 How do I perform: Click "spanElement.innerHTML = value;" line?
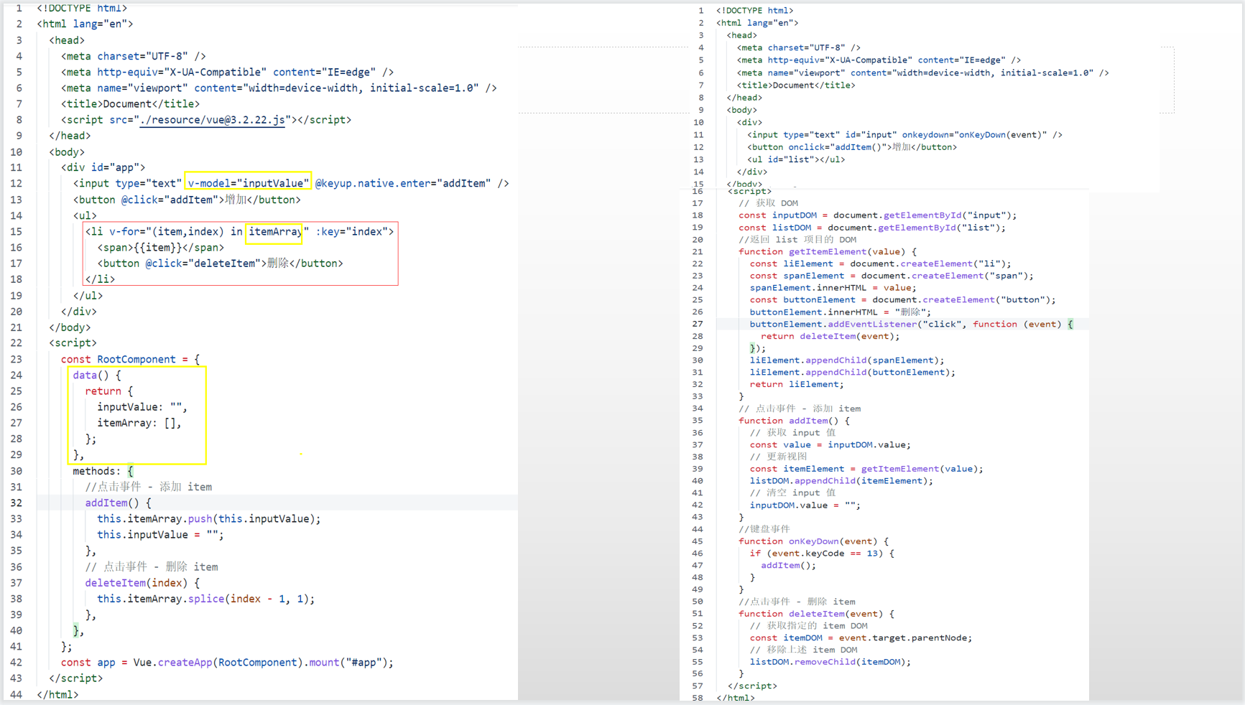point(833,288)
